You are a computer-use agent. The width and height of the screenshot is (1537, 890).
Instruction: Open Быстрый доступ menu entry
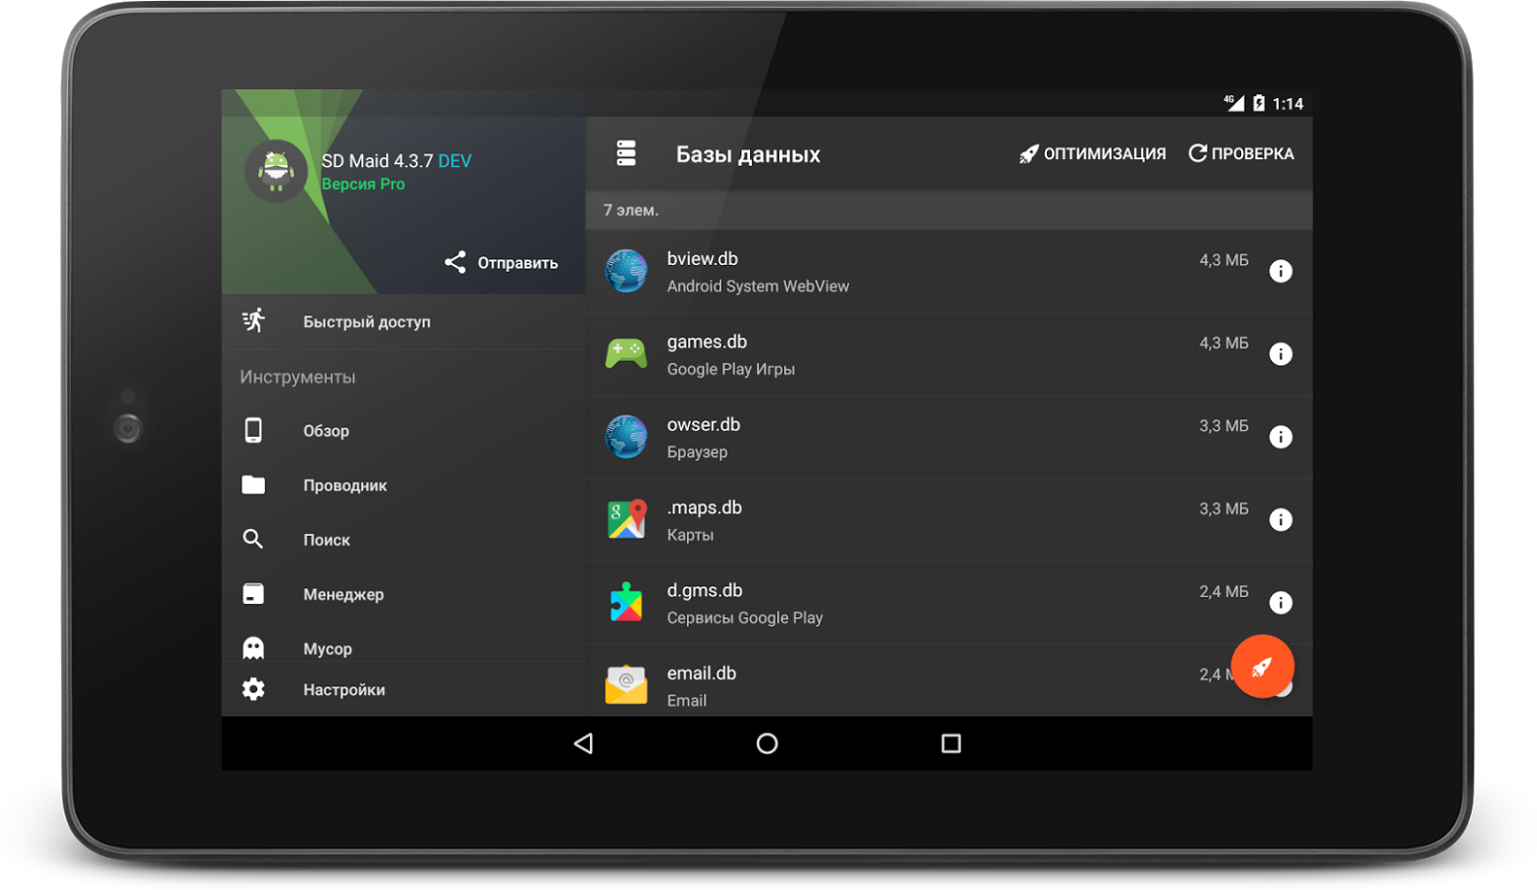(x=404, y=321)
